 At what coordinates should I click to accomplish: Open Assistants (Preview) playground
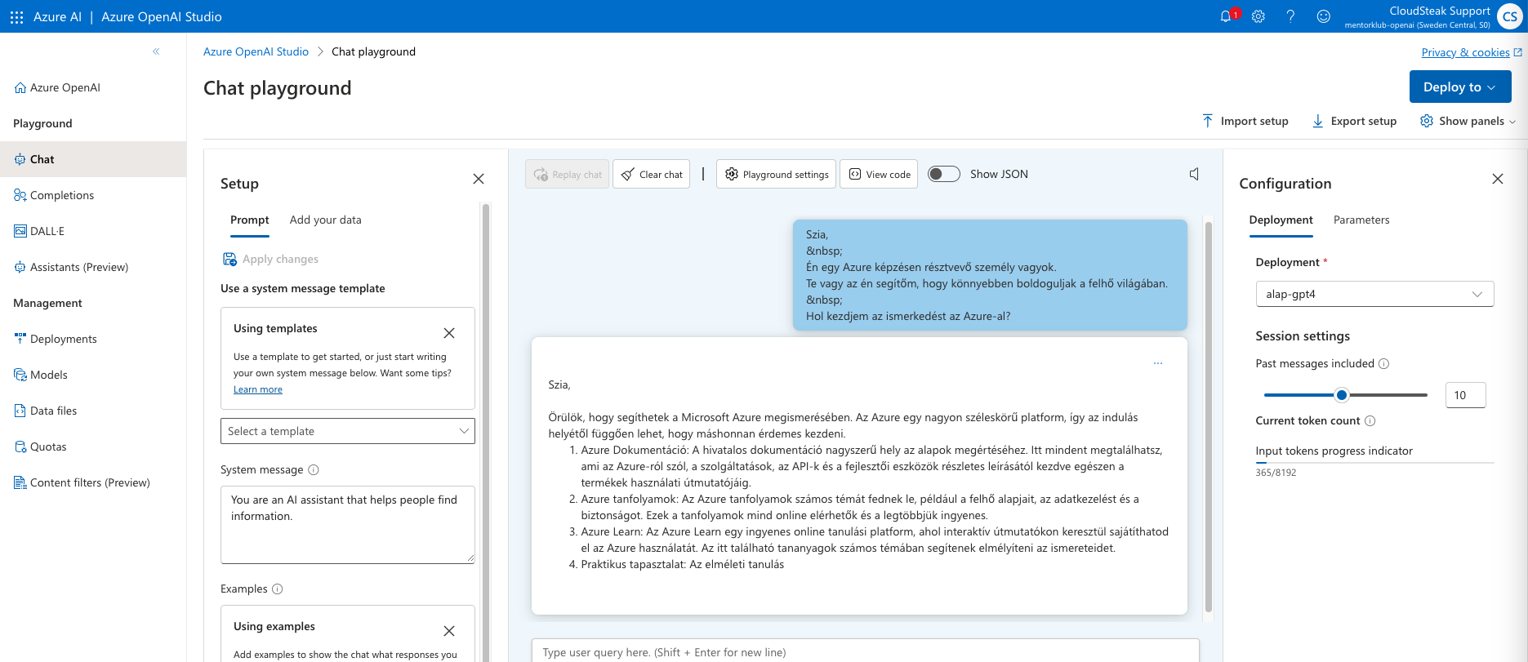tap(71, 267)
